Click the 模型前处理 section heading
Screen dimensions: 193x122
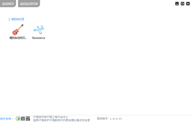18,19
